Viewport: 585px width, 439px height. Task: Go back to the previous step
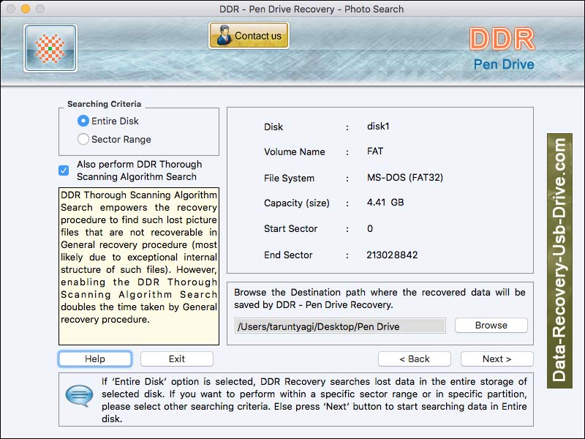(x=415, y=359)
